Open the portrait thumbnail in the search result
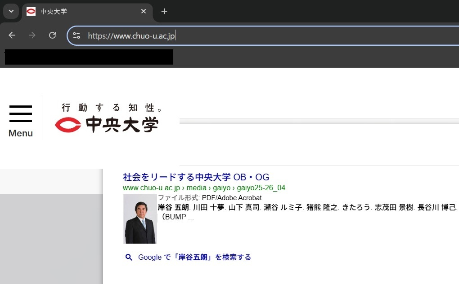Image resolution: width=459 pixels, height=284 pixels. pyautogui.click(x=140, y=218)
